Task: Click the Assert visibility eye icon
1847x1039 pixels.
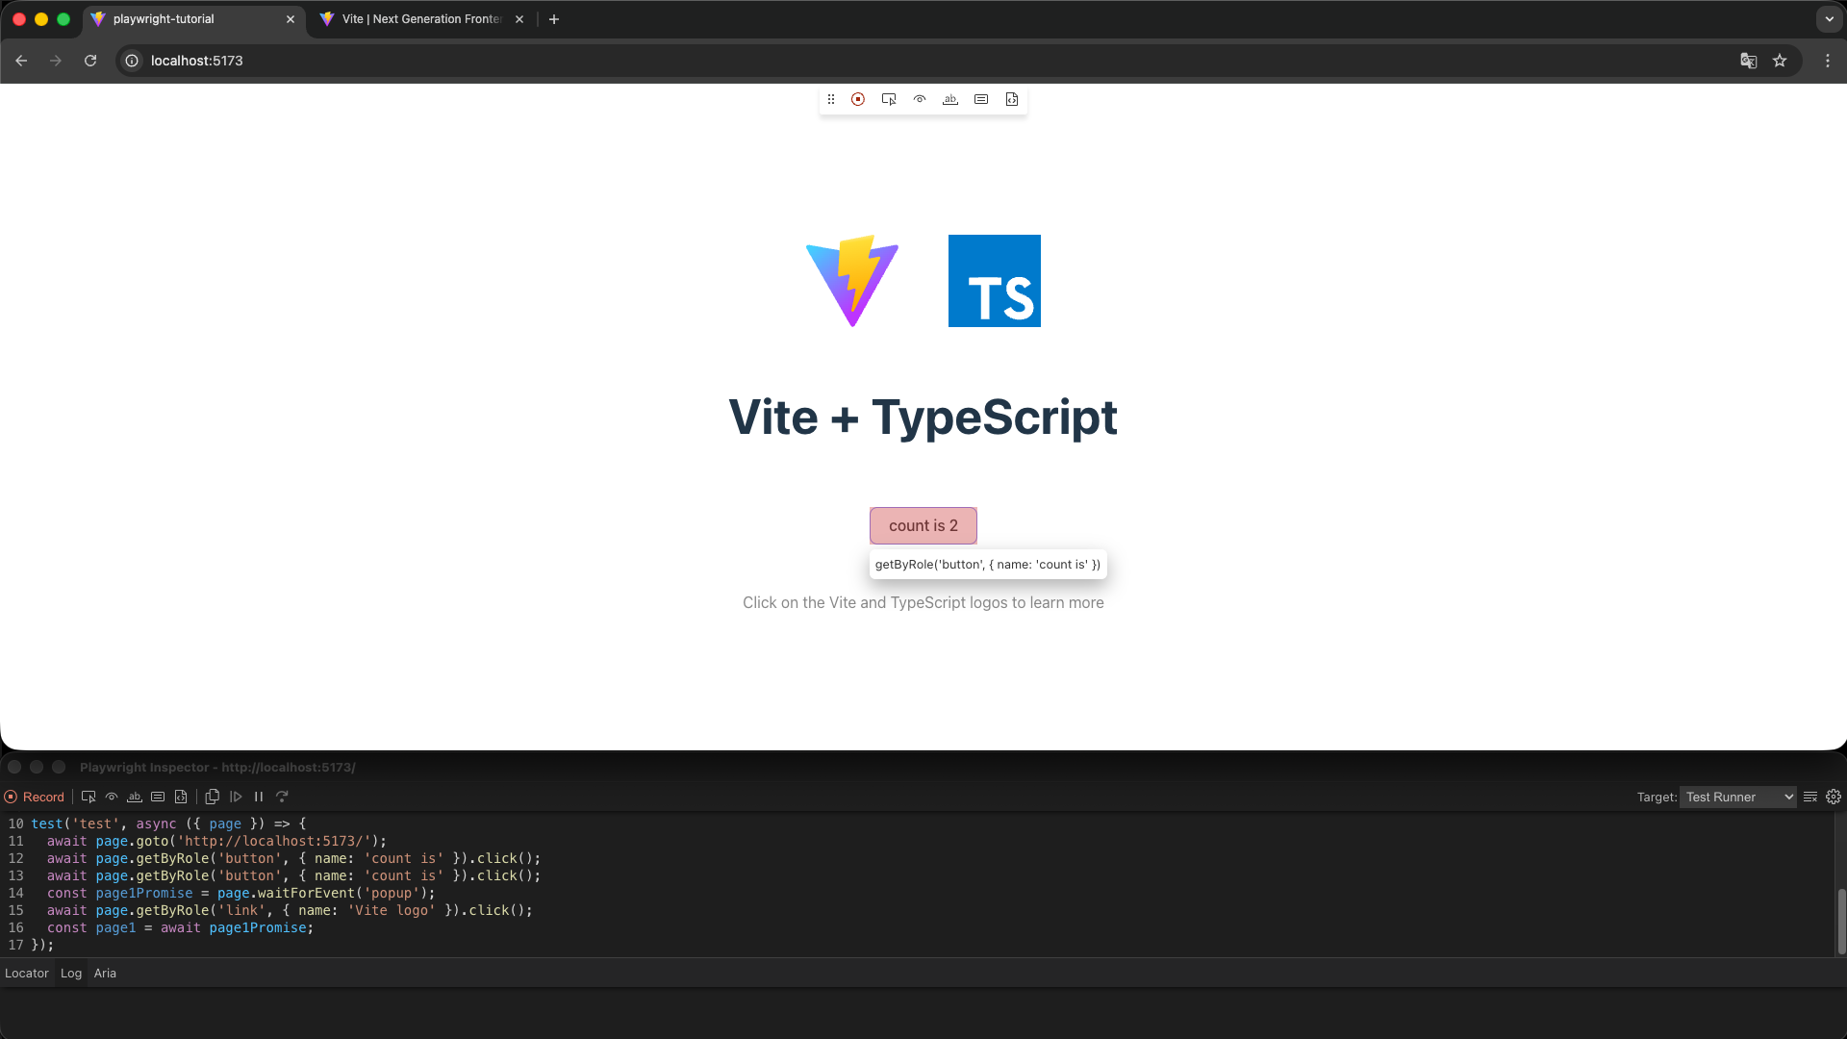Action: (x=919, y=98)
